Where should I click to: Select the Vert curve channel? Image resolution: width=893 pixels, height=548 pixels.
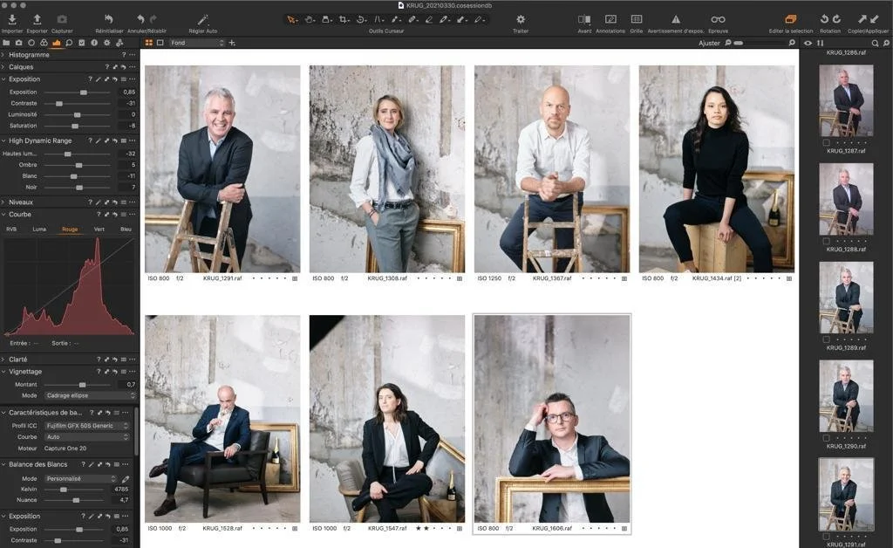tap(99, 229)
